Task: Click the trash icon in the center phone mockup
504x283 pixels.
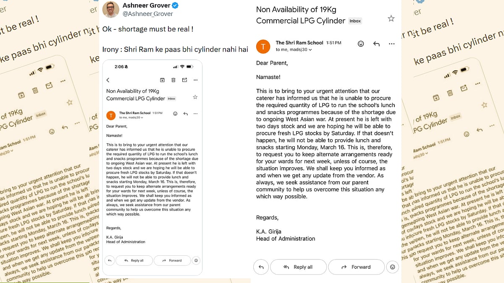Action: pyautogui.click(x=173, y=80)
